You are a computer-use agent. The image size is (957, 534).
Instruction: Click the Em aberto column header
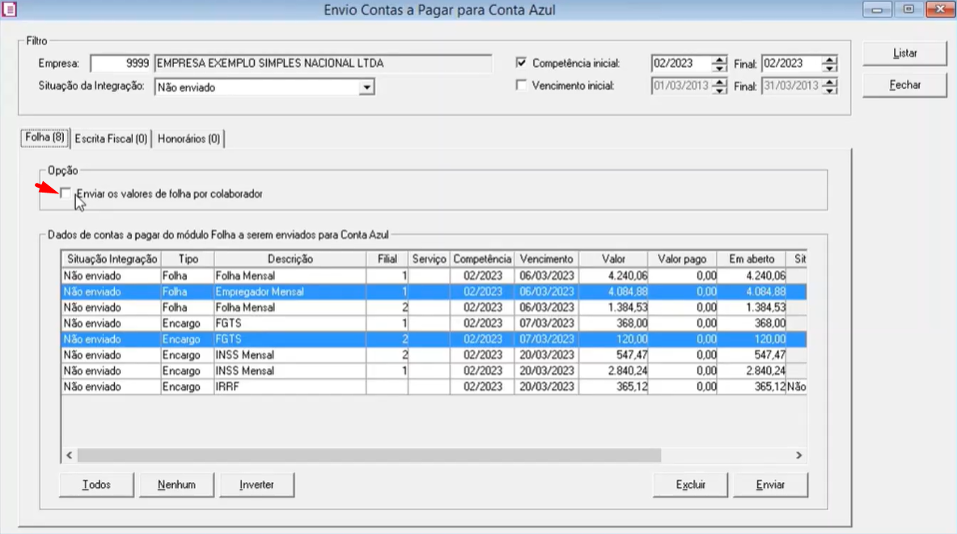(x=752, y=260)
